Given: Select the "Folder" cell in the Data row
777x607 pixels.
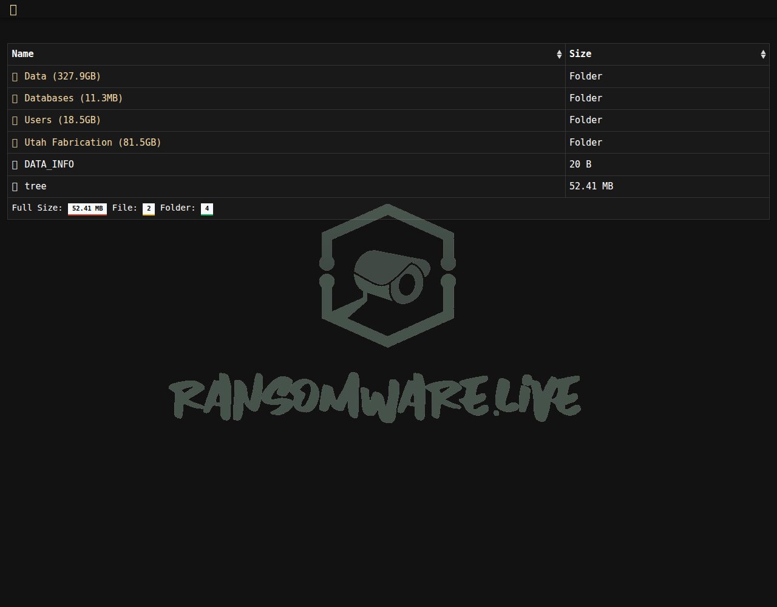Looking at the screenshot, I should [667, 76].
